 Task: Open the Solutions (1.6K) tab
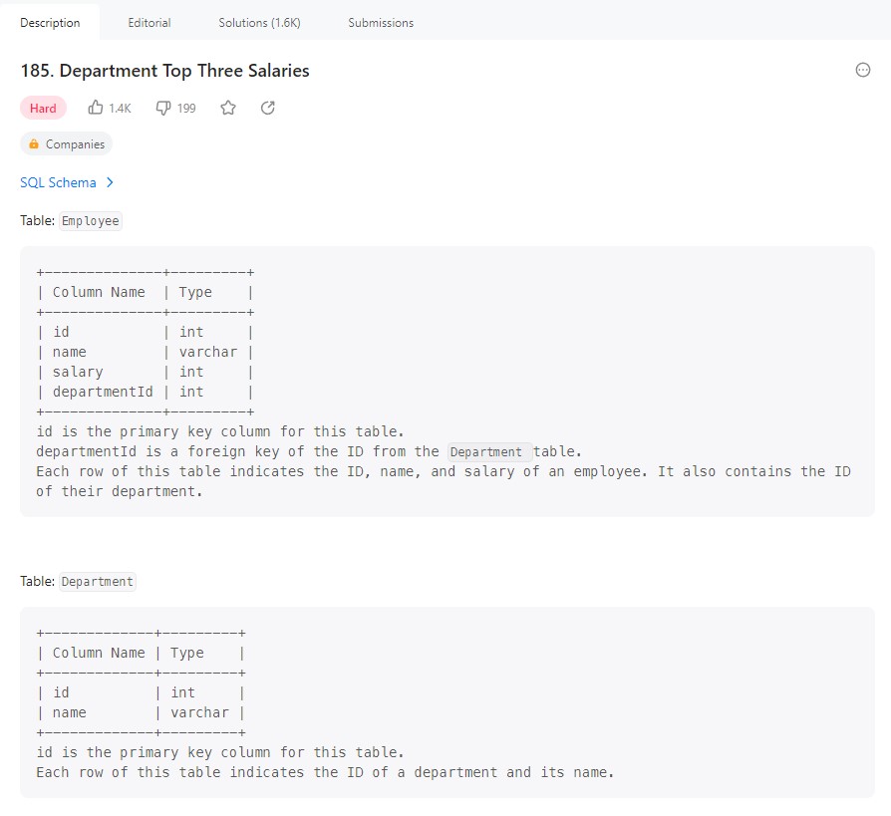259,22
